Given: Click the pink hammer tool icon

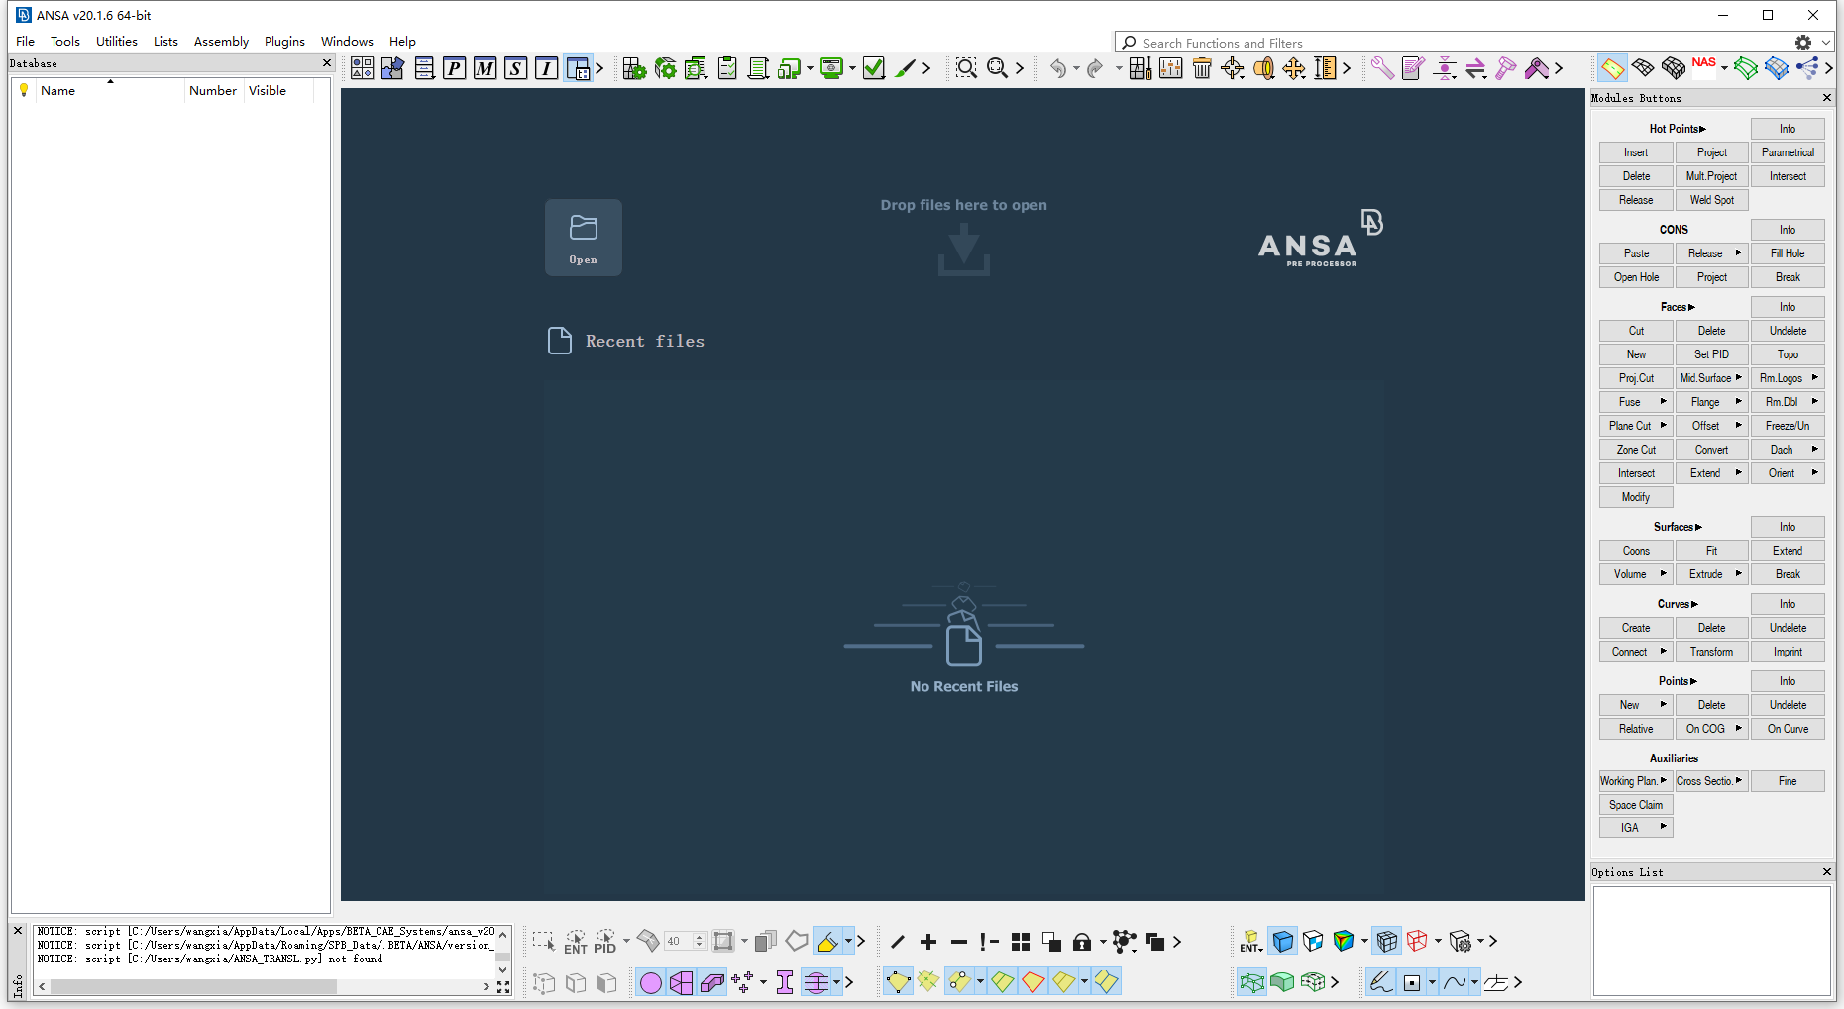Looking at the screenshot, I should [1506, 68].
